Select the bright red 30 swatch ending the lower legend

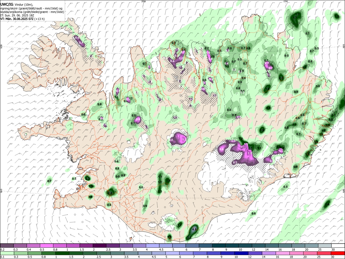tap(338, 253)
